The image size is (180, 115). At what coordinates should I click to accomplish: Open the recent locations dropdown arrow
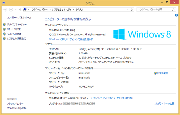(16, 10)
